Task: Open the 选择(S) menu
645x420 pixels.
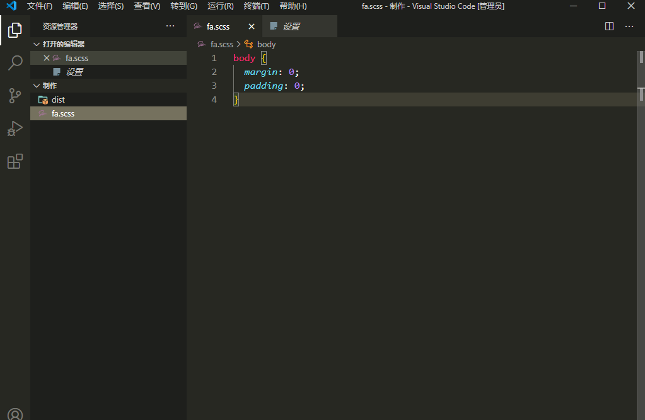Action: [111, 6]
